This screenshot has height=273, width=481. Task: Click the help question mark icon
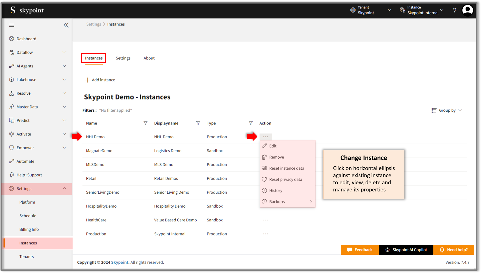[x=454, y=11]
